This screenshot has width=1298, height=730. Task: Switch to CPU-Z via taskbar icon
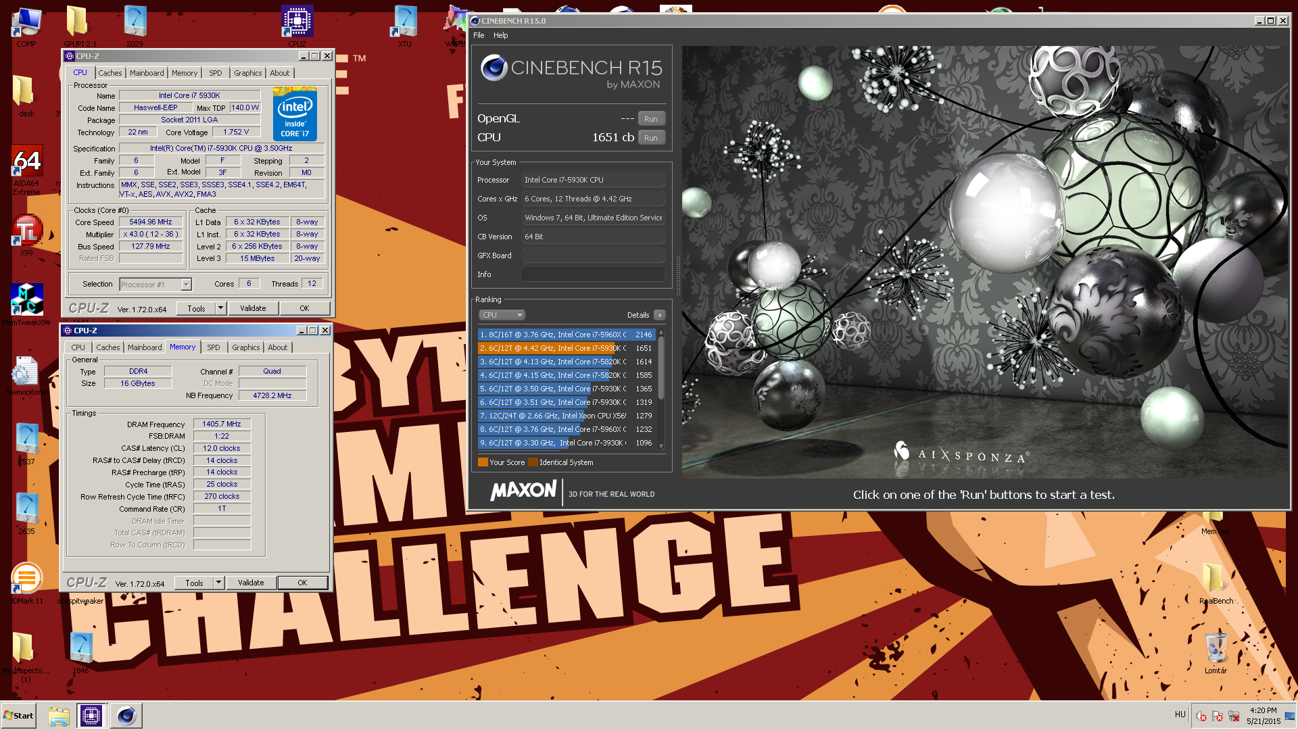pyautogui.click(x=91, y=716)
